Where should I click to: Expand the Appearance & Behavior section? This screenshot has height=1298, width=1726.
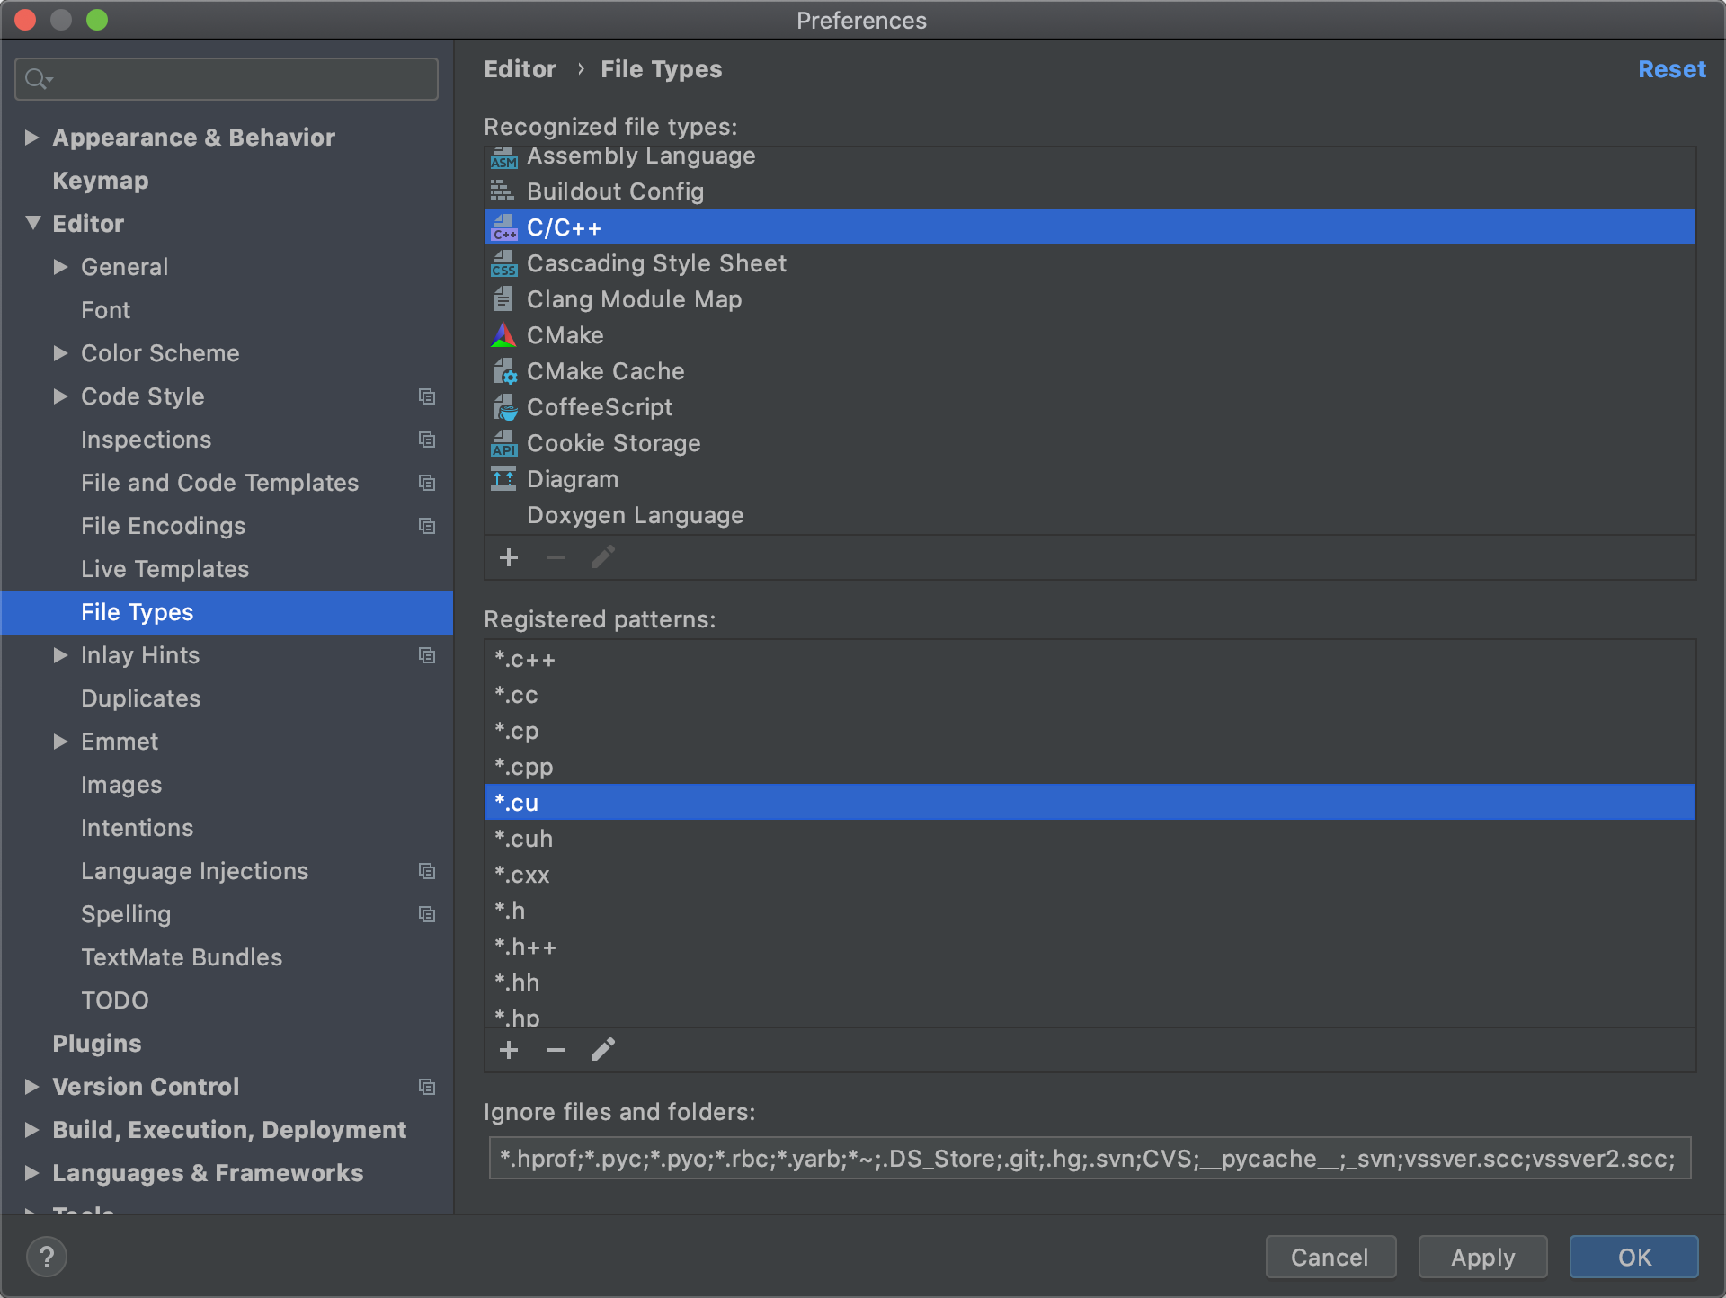[x=32, y=138]
